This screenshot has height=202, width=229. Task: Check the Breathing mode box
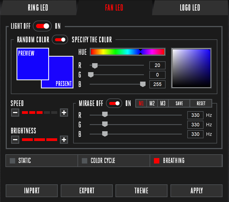(156, 161)
